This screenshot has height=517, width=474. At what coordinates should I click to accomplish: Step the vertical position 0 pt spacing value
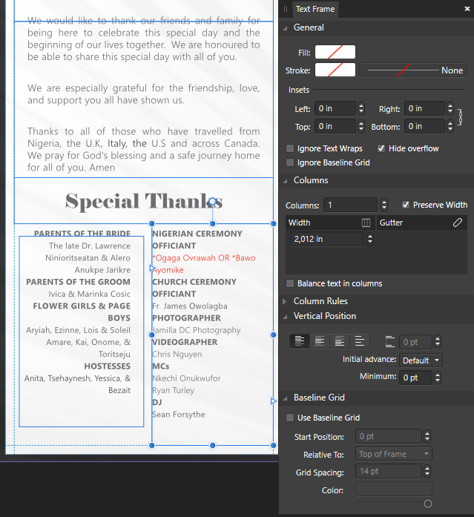pos(438,342)
